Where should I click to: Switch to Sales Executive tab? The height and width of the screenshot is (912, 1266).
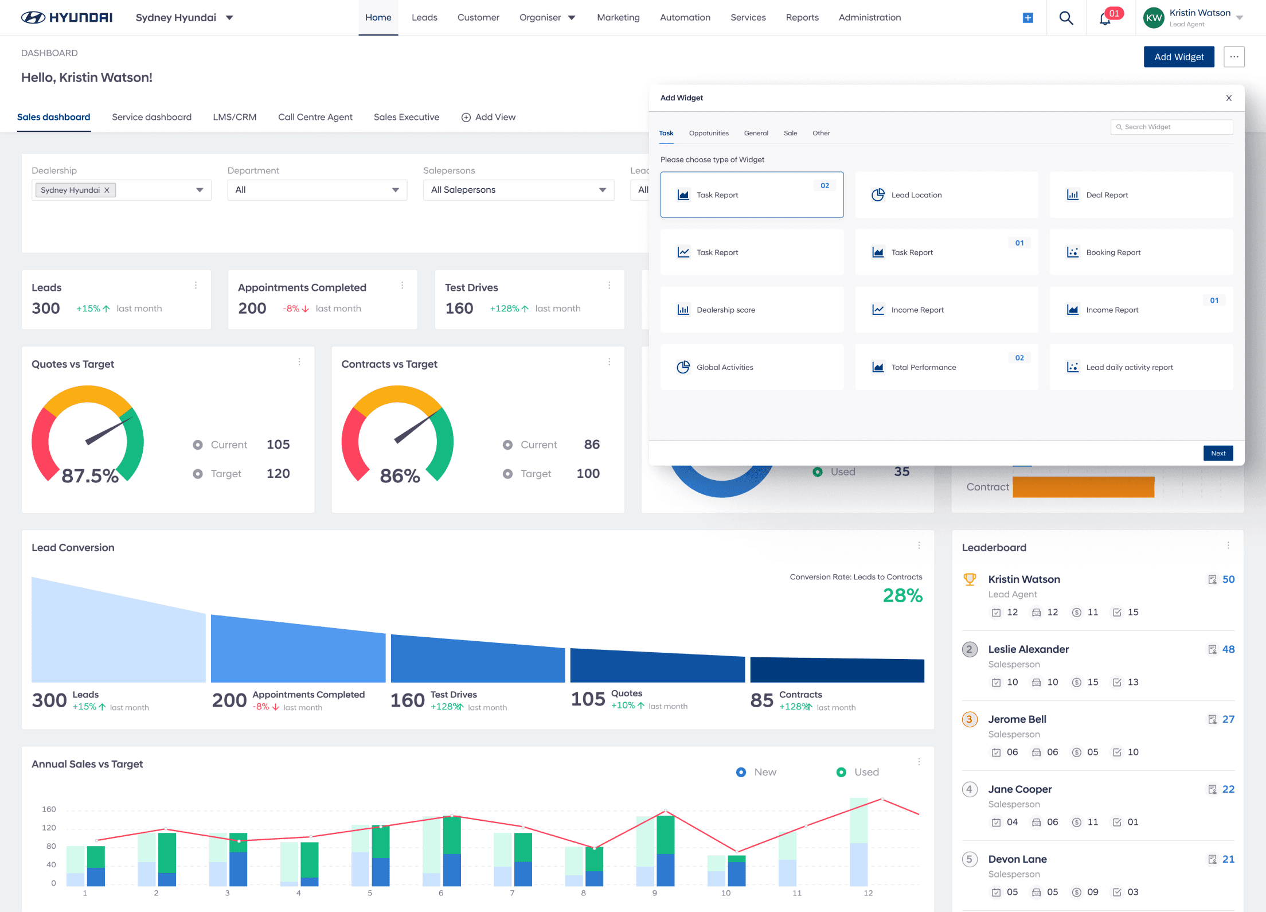point(407,117)
